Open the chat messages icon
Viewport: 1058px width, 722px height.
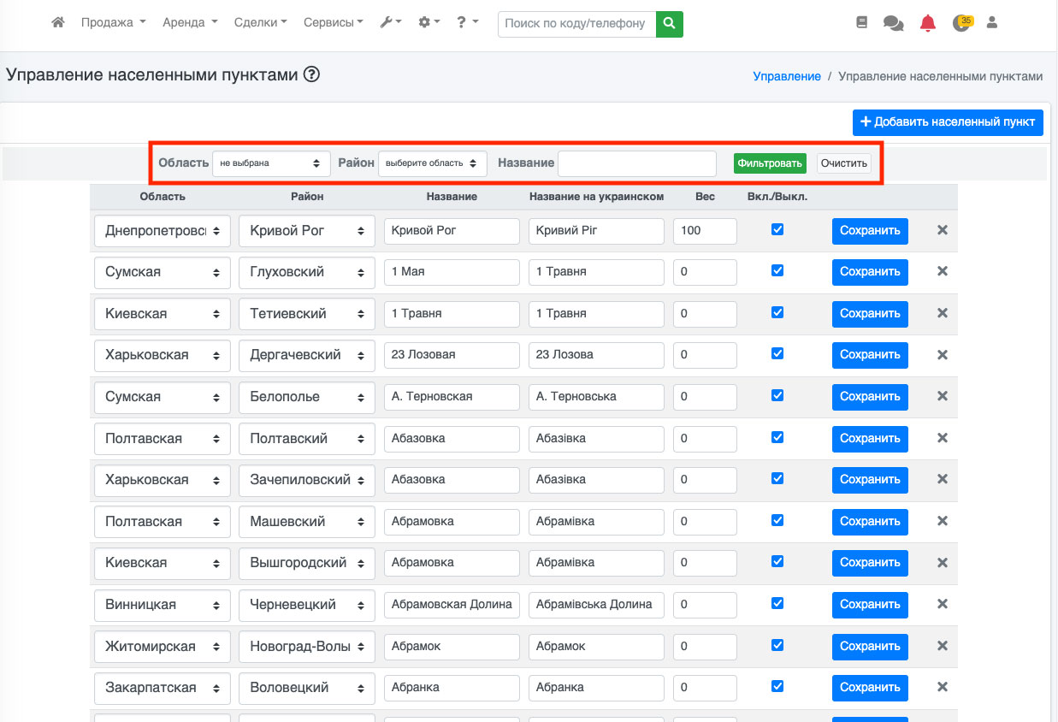tap(893, 24)
